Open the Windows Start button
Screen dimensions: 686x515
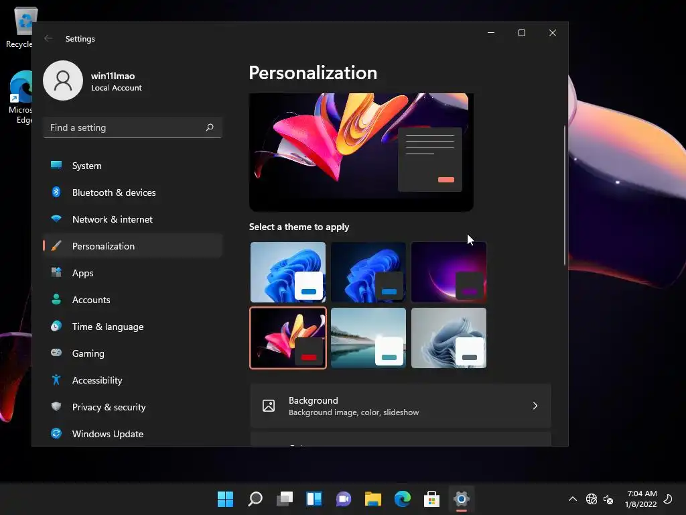click(225, 499)
